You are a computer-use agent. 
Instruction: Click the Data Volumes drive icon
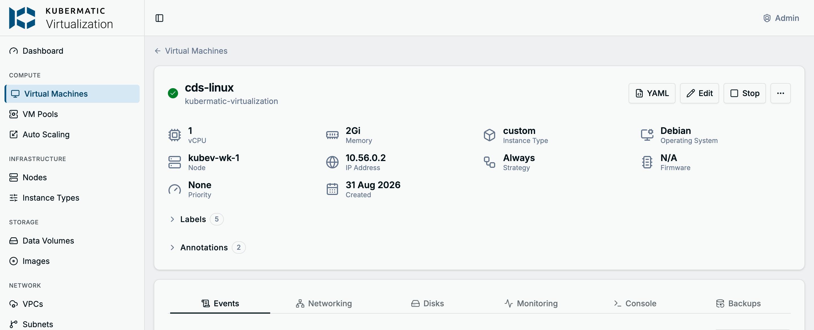(x=14, y=241)
